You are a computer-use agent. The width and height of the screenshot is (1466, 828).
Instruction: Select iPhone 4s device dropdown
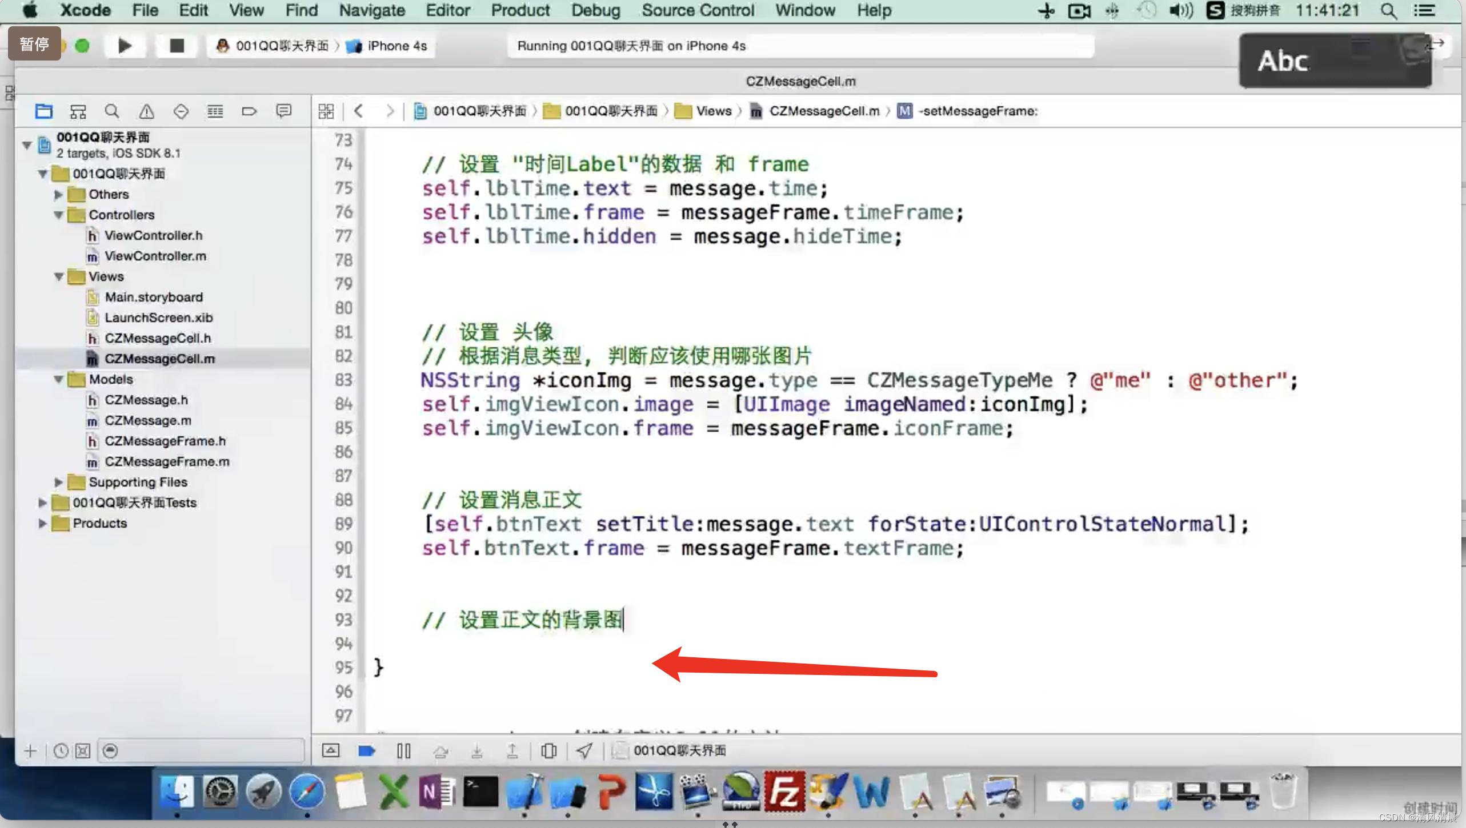pos(396,45)
